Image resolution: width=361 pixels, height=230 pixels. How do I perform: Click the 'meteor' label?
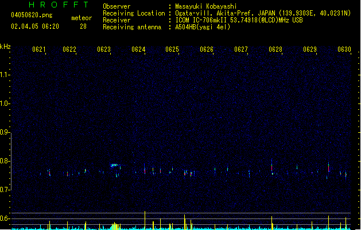click(81, 18)
